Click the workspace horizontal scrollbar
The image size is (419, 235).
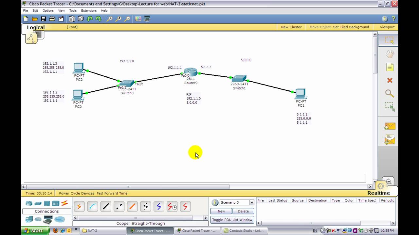click(x=128, y=187)
